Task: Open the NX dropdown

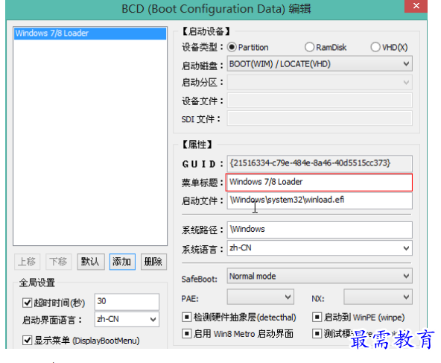Action: (x=378, y=297)
